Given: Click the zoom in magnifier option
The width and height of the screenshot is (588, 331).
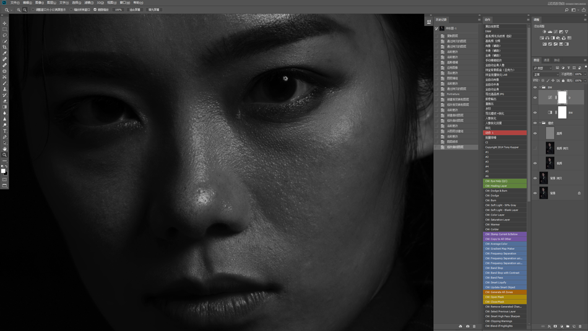Looking at the screenshot, I should pos(19,10).
